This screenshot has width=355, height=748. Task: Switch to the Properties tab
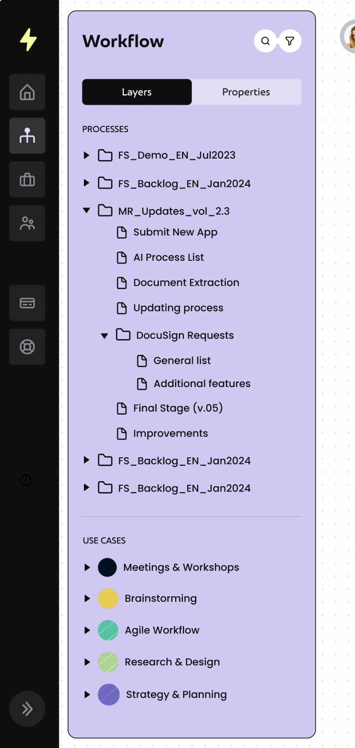[246, 92]
